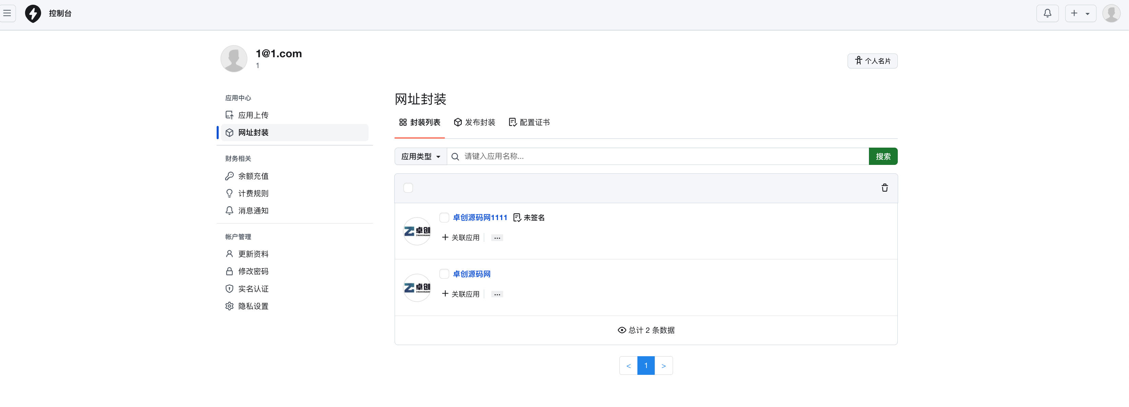Open the more options ellipsis for 卓创源码网1111
Viewport: 1129px width, 407px height.
point(497,238)
